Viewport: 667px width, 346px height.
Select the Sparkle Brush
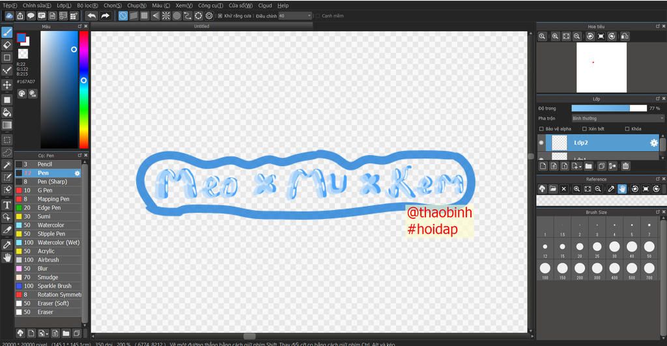(x=48, y=286)
